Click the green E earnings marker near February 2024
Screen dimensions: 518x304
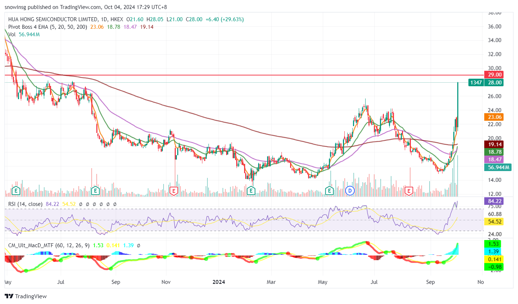pyautogui.click(x=251, y=191)
